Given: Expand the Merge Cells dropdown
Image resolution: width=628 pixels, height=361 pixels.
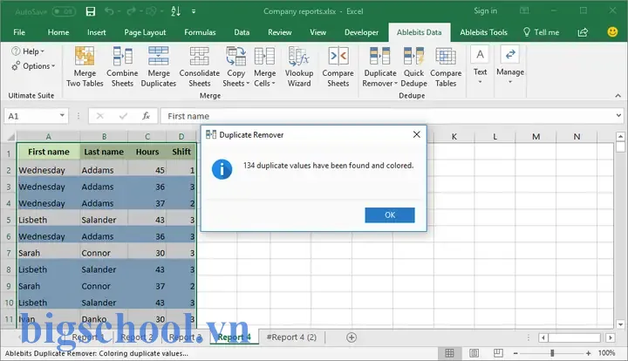Looking at the screenshot, I should 264,67.
